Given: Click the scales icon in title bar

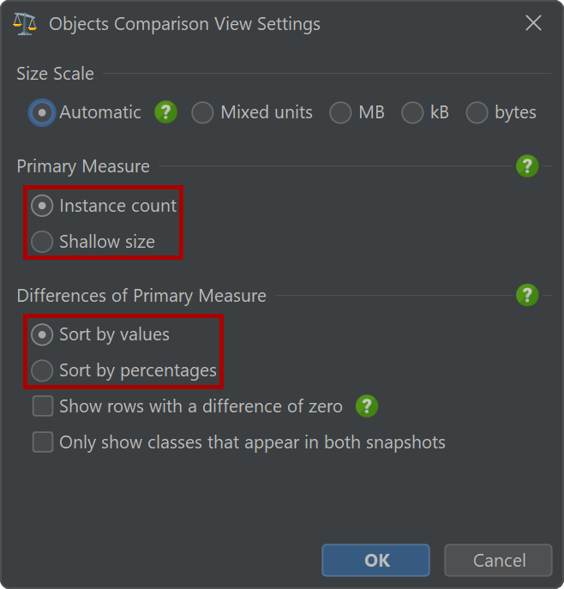Looking at the screenshot, I should [25, 24].
